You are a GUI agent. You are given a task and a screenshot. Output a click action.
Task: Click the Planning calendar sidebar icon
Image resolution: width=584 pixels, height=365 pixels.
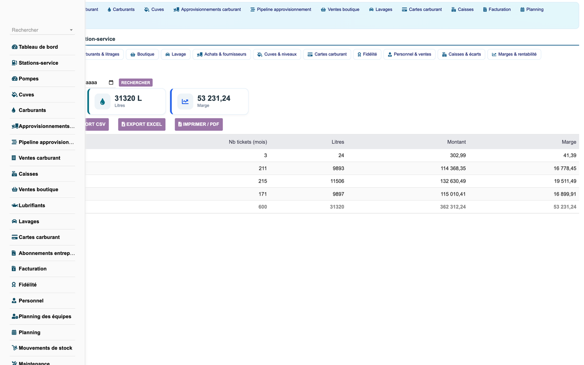14,332
